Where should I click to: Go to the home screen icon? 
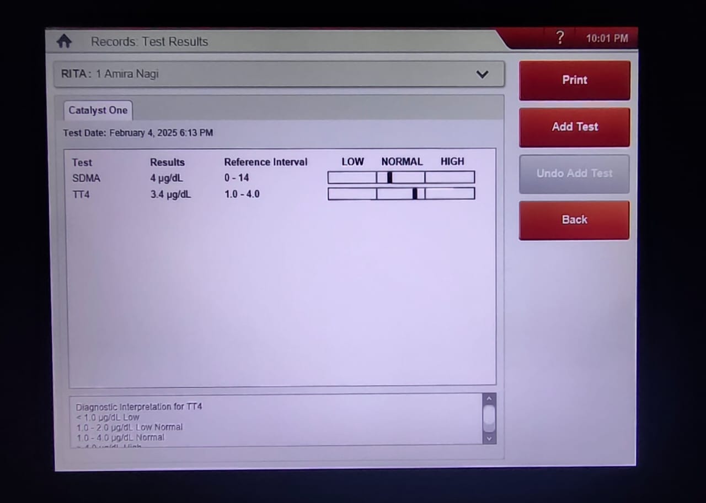(65, 41)
